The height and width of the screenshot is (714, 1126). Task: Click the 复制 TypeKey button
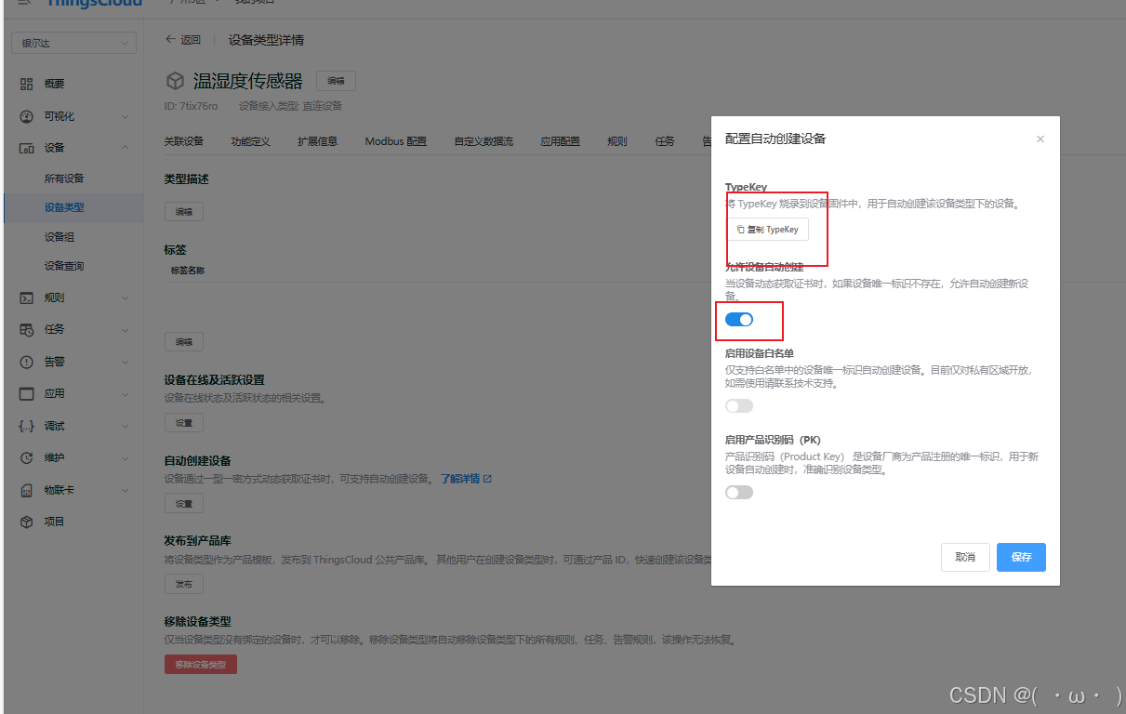(x=767, y=229)
